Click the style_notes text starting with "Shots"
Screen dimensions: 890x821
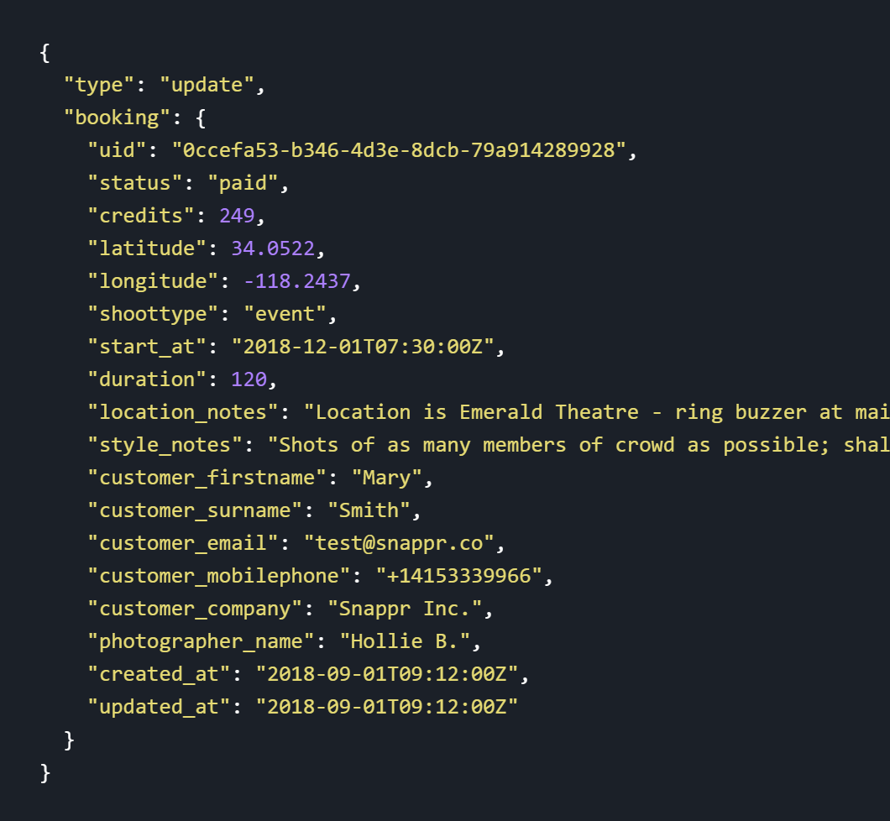578,445
